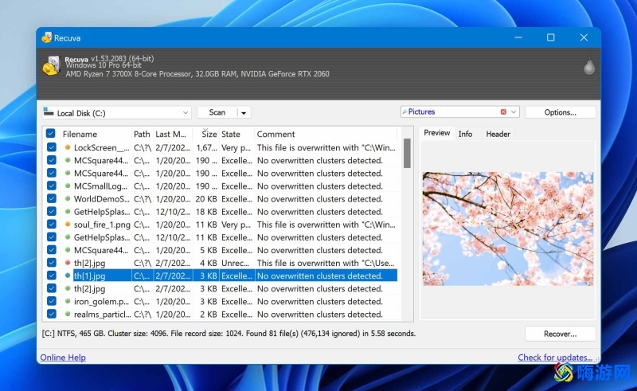Click green state dot for MCSmallLog file
Image resolution: width=637 pixels, height=391 pixels.
point(68,186)
